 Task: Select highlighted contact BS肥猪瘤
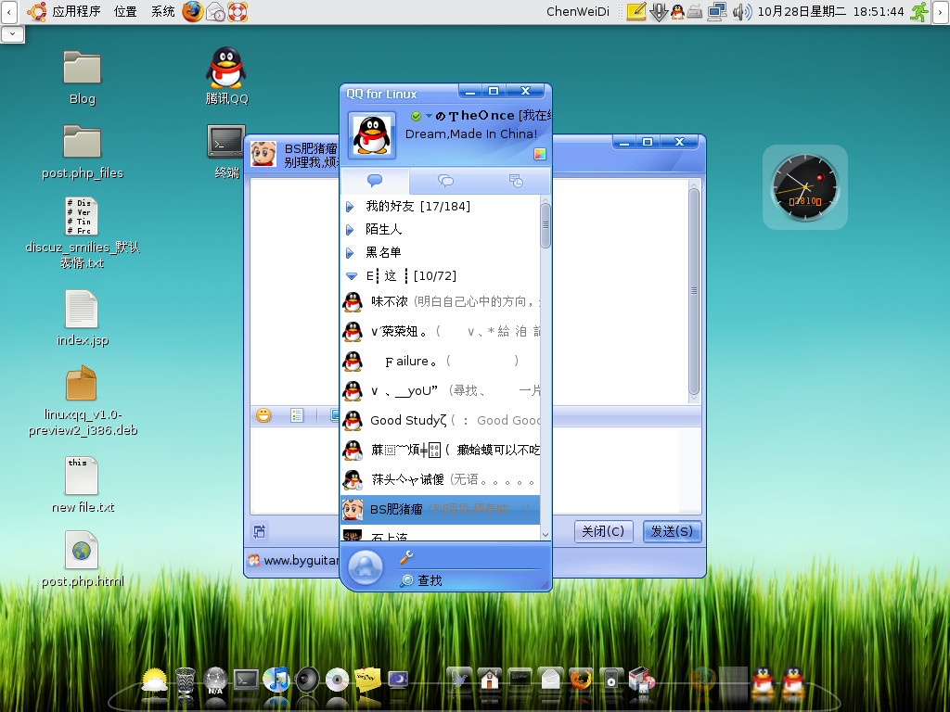point(440,509)
